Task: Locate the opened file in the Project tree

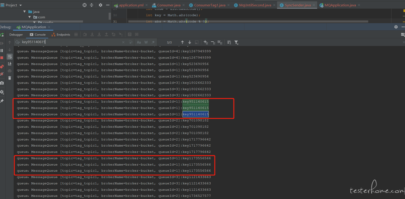Action: (84, 5)
